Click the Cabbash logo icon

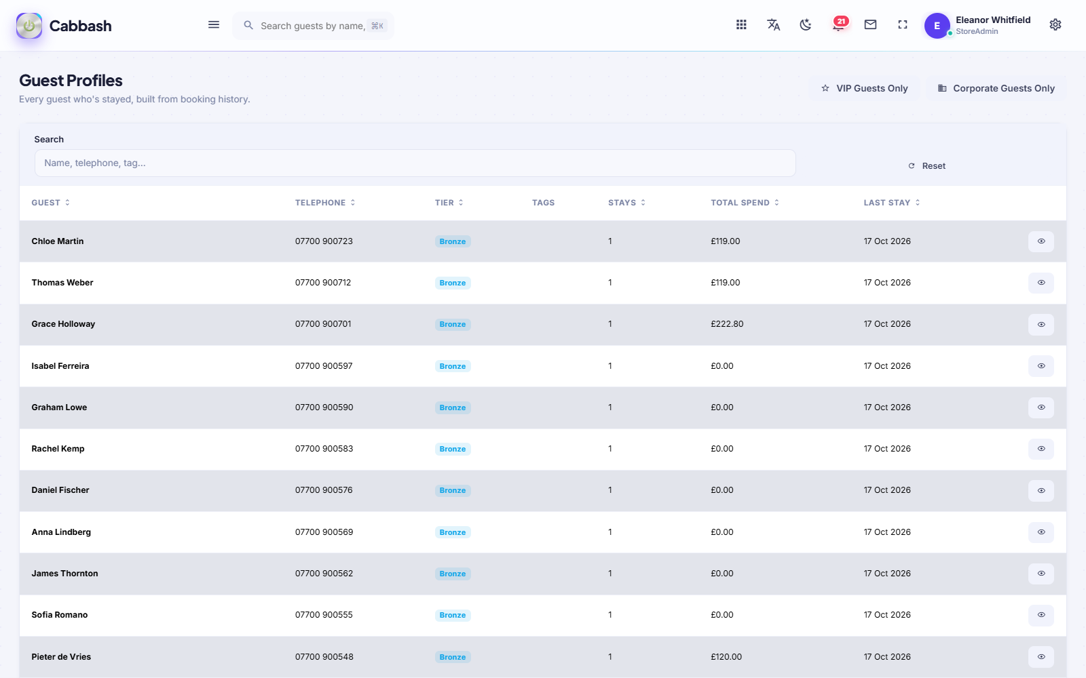point(29,26)
